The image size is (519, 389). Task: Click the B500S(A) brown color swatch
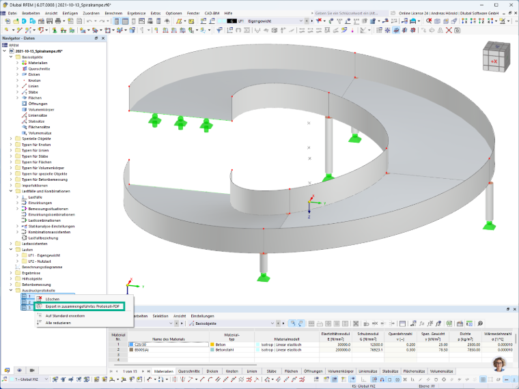pos(131,349)
